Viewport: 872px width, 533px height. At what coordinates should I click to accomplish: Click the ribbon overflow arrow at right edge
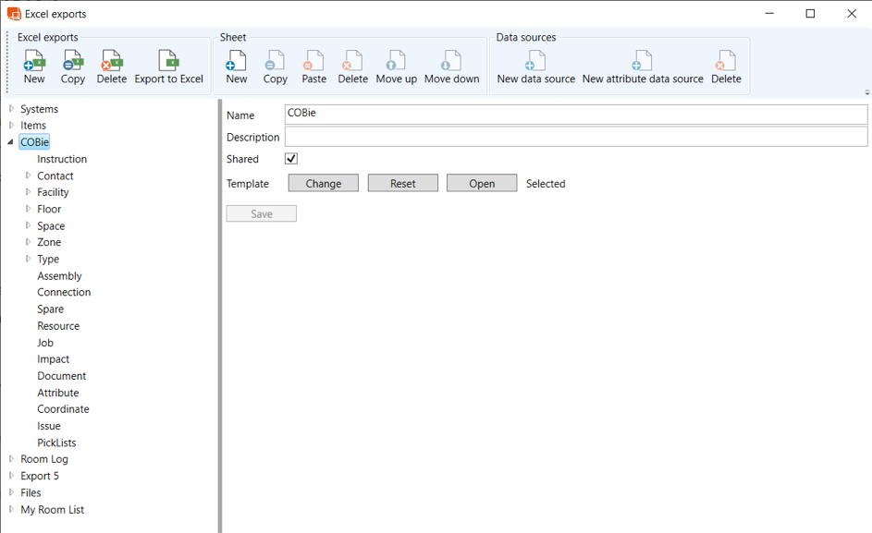click(x=867, y=92)
